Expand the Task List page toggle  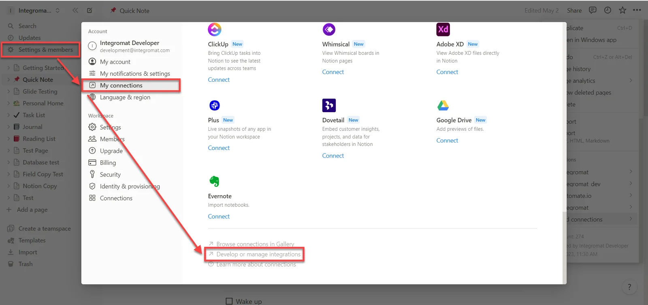click(9, 115)
